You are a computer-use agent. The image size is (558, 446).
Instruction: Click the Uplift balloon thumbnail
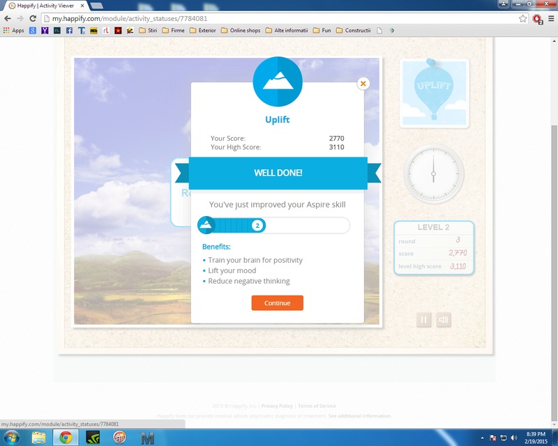434,93
